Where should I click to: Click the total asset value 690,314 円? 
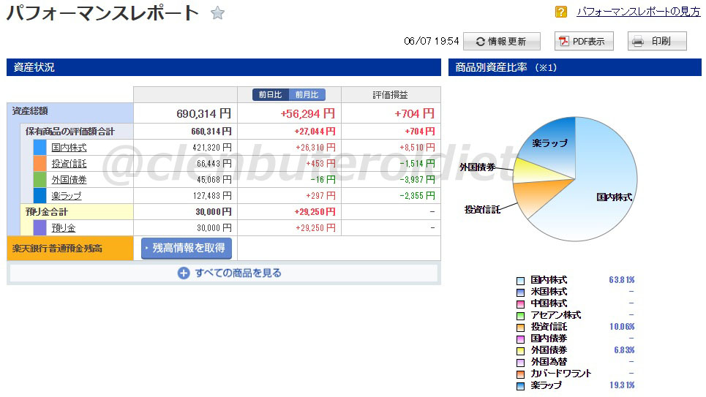click(x=203, y=114)
